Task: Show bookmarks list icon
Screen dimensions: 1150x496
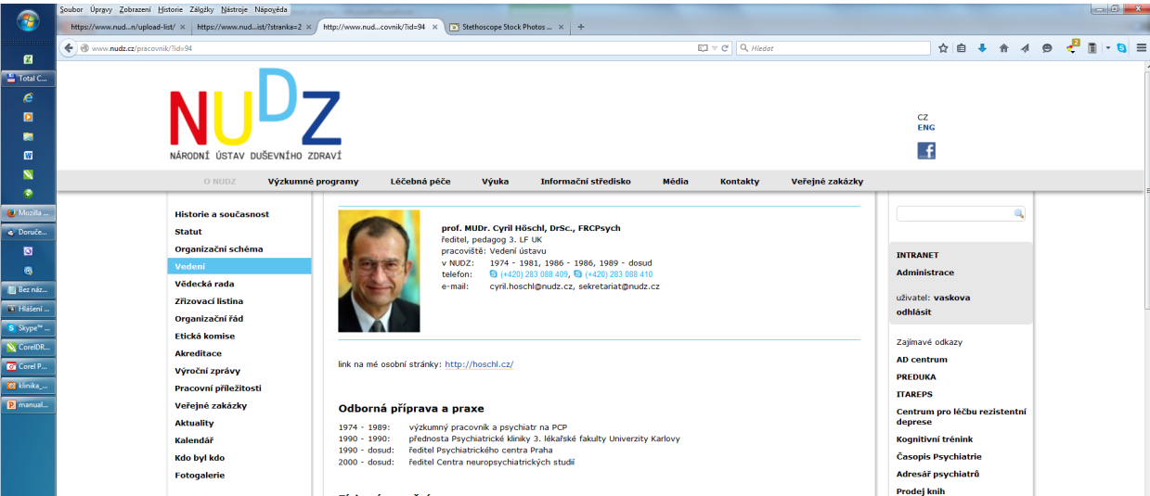Action: (x=962, y=48)
